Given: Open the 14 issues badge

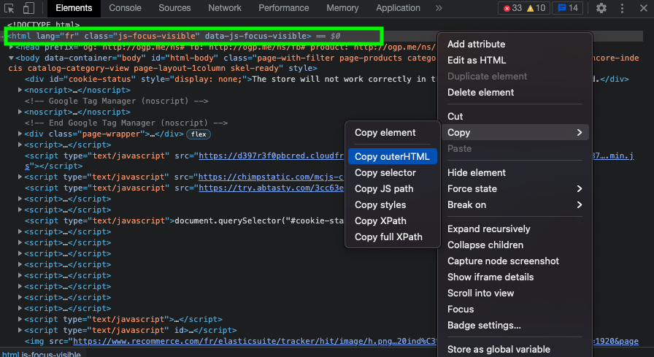Looking at the screenshot, I should 568,8.
